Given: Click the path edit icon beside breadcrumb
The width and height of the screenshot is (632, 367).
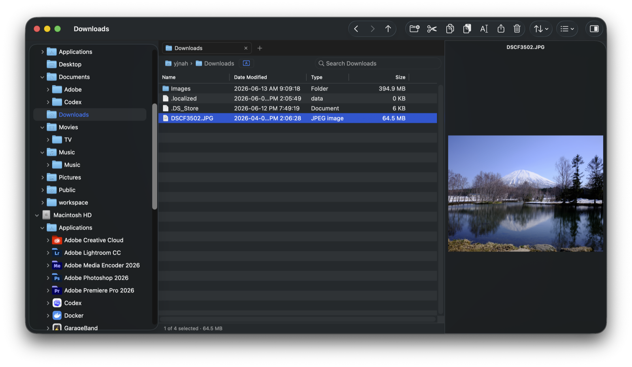Looking at the screenshot, I should [246, 63].
